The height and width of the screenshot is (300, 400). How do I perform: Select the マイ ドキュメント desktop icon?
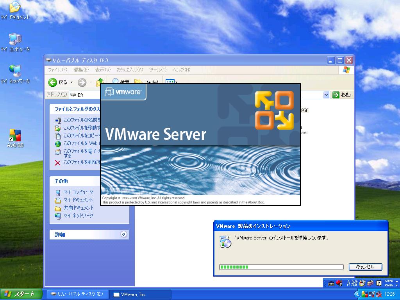[x=15, y=10]
